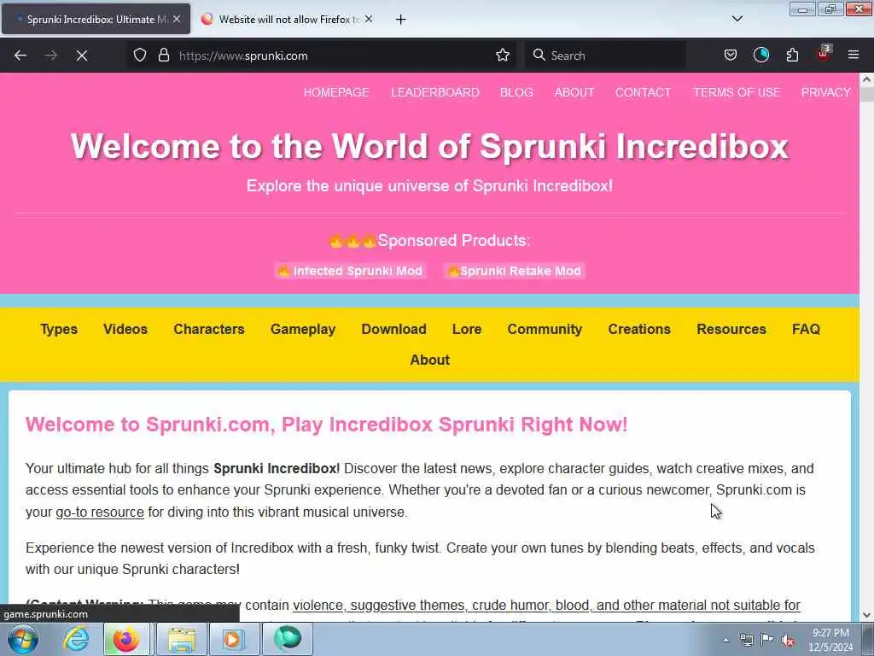The image size is (874, 656).
Task: Open TERMS OF USE
Action: (737, 92)
